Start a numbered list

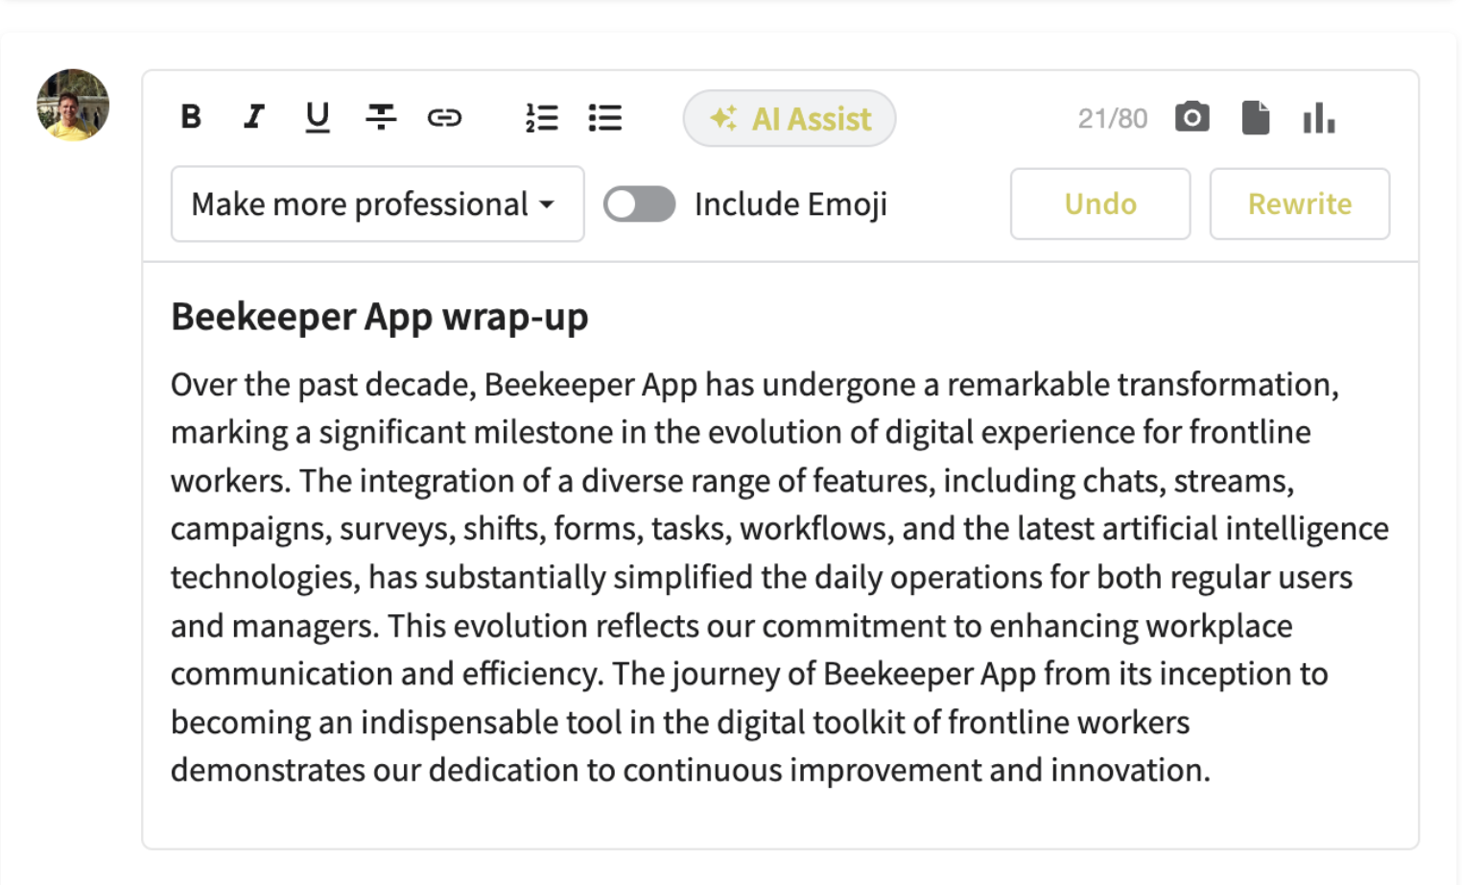click(542, 117)
